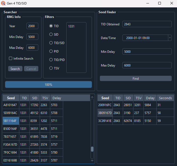This screenshot has width=177, height=166.
Task: Click Delay value 5787 in searcher table
Action: pyautogui.click(x=57, y=160)
